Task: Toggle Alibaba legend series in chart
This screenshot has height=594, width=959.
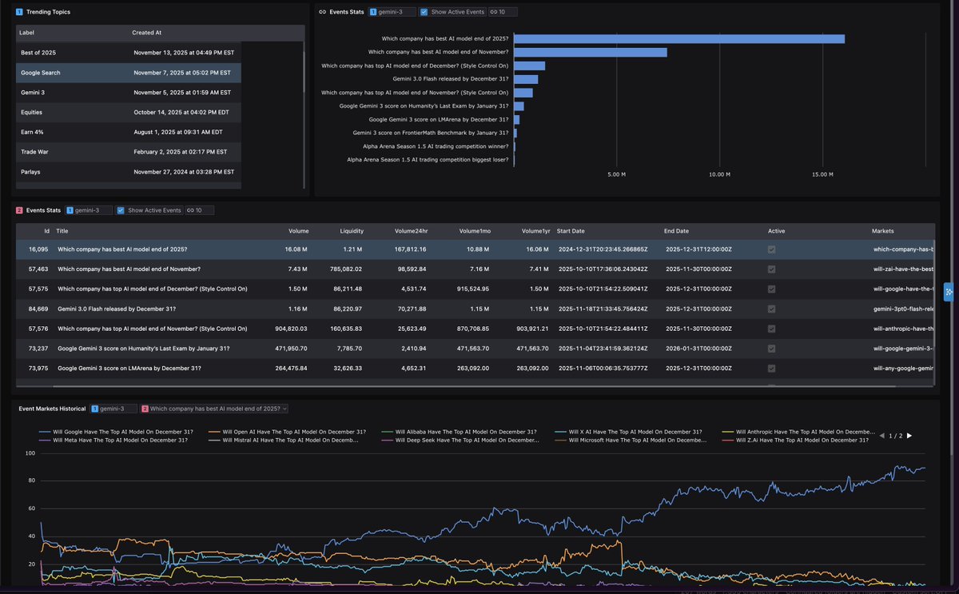Action: click(460, 432)
